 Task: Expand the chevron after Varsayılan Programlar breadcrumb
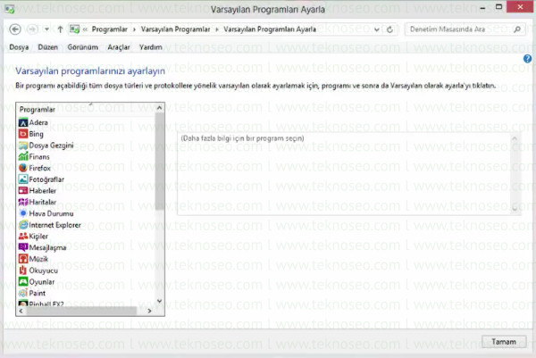(217, 29)
